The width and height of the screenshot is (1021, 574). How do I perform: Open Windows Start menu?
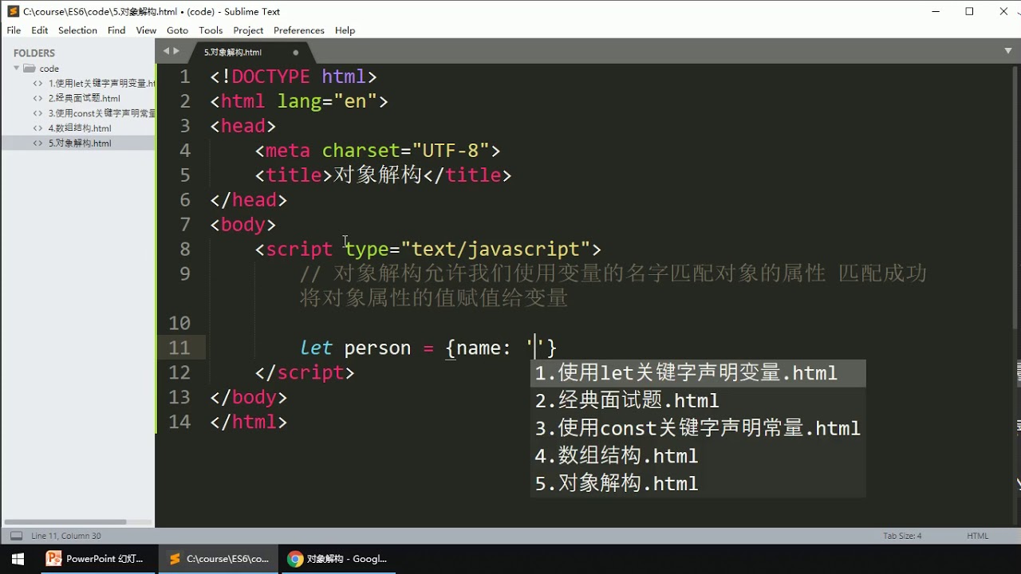[18, 559]
